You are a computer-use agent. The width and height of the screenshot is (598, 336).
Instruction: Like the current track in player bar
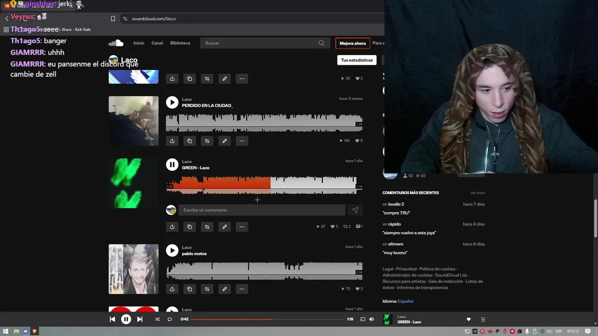[x=469, y=320]
